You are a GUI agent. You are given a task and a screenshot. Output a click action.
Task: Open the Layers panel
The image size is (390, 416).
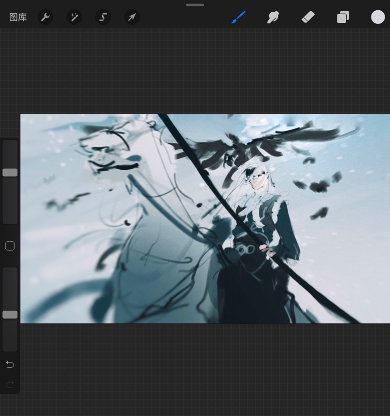[x=343, y=17]
